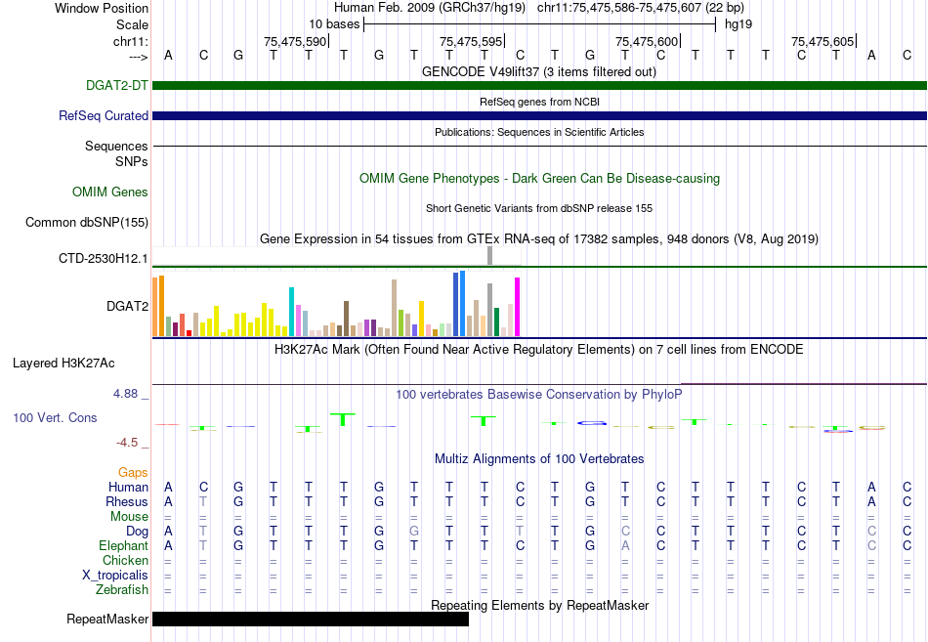Image resolution: width=928 pixels, height=642 pixels.
Task: Click the GENCODE V49lift37 track title
Action: pyautogui.click(x=538, y=71)
